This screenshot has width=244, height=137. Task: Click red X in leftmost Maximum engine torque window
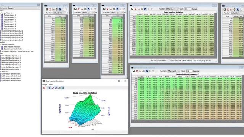(50, 9)
